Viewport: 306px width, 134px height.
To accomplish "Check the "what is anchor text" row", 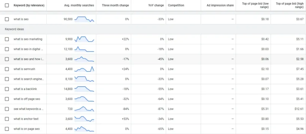I will coord(7,119).
